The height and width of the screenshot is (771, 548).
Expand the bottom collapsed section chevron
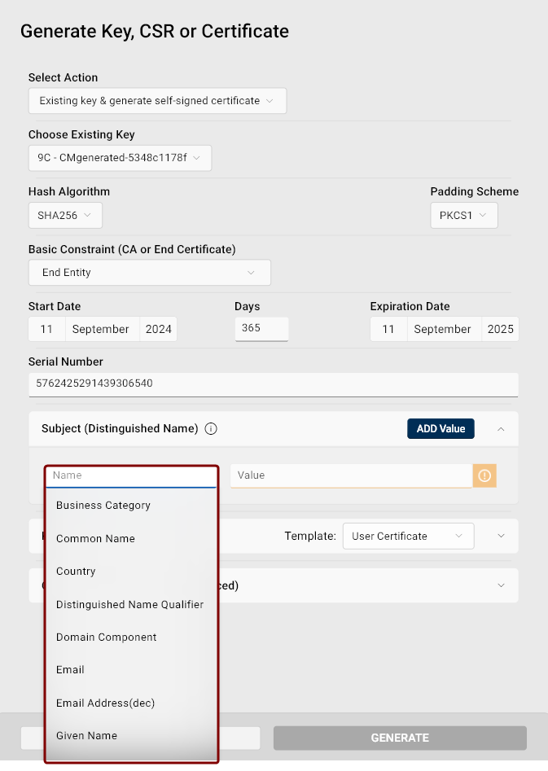501,585
